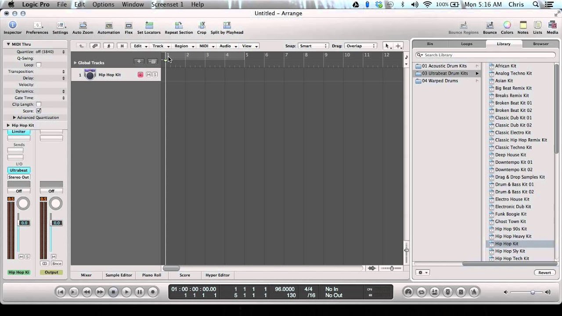The height and width of the screenshot is (316, 562).
Task: Expand Global Tracks disclosure triangle
Action: tap(75, 63)
